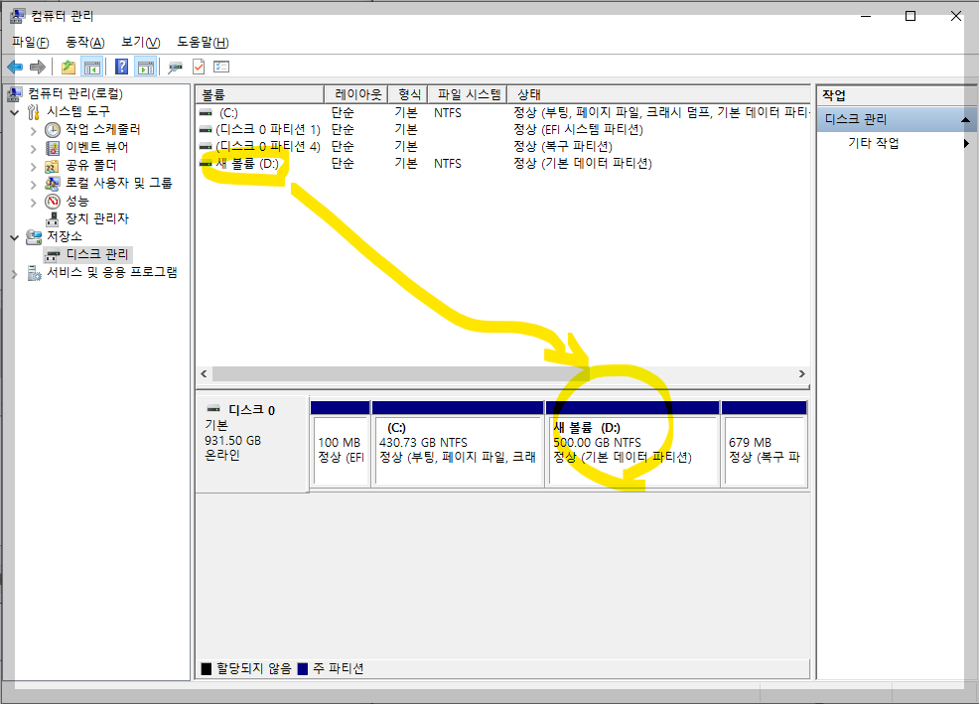Select the 679 MB recovery partition block
Image resolution: width=979 pixels, height=704 pixels.
pyautogui.click(x=765, y=444)
